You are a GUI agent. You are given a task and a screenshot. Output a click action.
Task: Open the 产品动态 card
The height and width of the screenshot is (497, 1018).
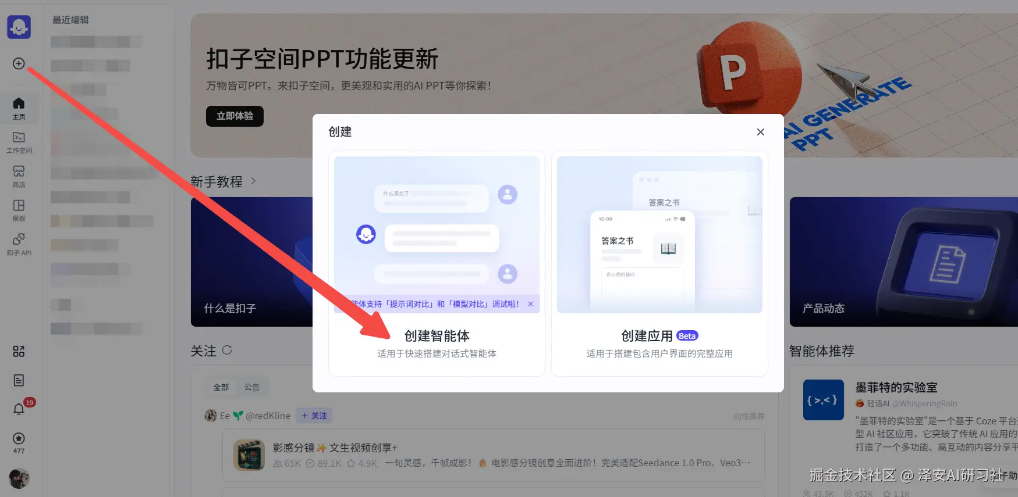tap(904, 262)
